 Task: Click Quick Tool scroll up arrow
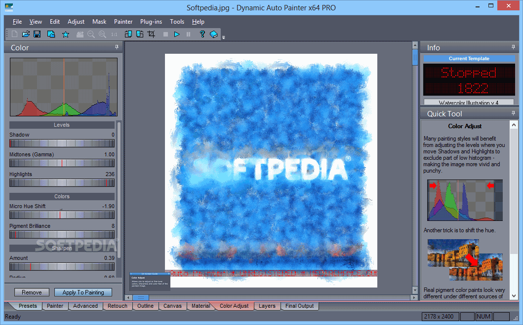click(514, 125)
